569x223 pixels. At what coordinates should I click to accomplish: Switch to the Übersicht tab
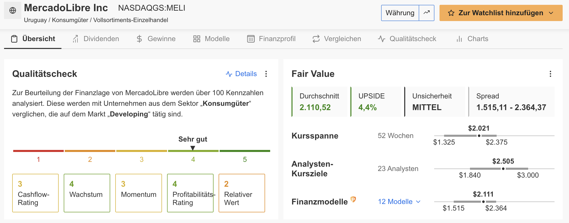(x=33, y=39)
